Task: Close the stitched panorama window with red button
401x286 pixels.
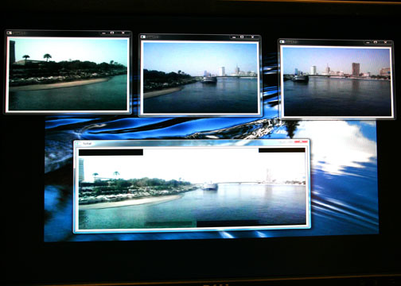Action: 301,142
